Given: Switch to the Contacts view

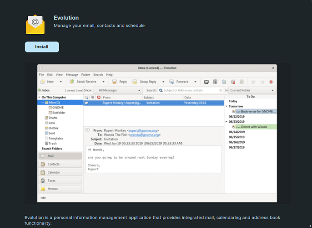Looking at the screenshot, I should 60,164.
